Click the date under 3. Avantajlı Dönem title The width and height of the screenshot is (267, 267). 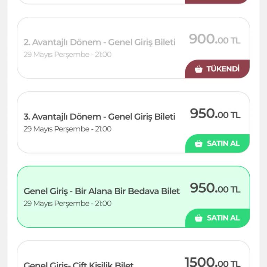(x=67, y=129)
